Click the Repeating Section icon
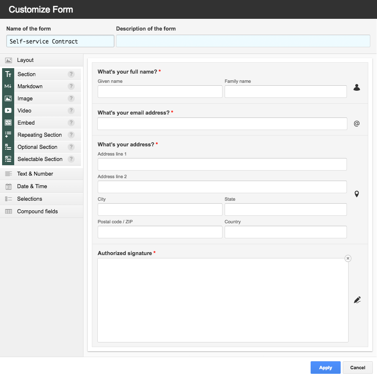 pos(8,135)
